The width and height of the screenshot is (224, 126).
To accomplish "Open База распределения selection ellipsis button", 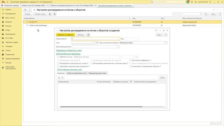I will click(118, 47).
